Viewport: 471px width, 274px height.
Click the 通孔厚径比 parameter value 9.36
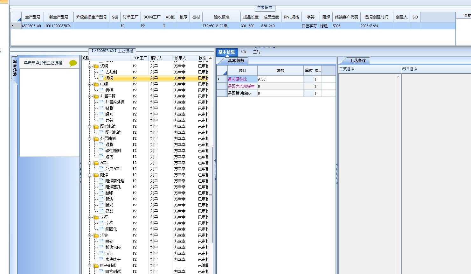tap(281, 79)
